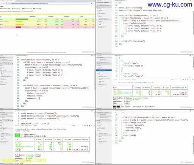Split terminal in failed-test panel
This screenshot has width=194, height=165.
pos(186,79)
